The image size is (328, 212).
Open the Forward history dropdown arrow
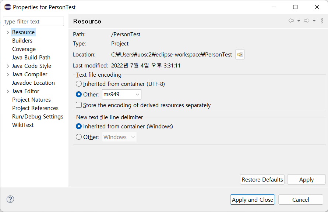click(314, 21)
